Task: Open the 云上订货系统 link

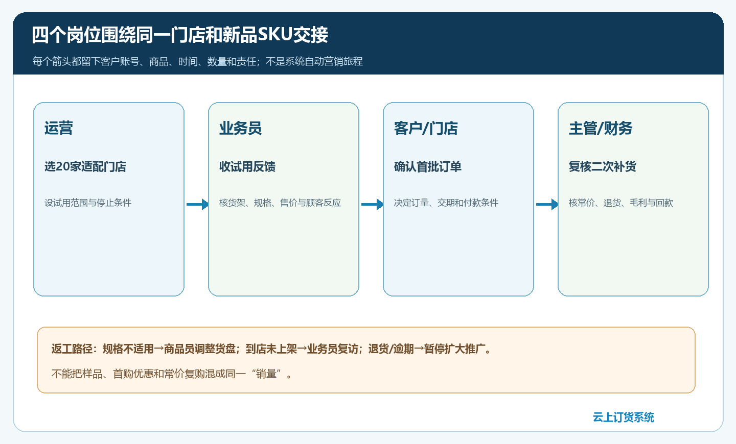Action: pos(624,417)
